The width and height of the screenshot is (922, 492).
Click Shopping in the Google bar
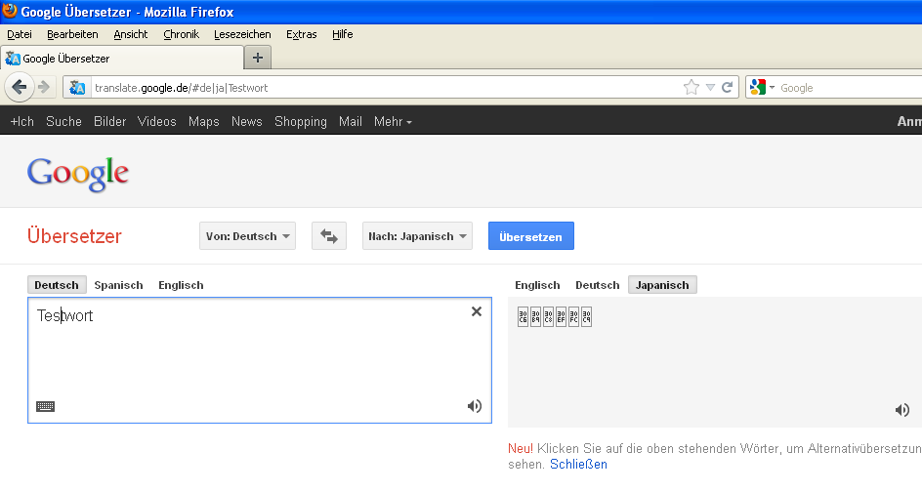click(x=301, y=121)
